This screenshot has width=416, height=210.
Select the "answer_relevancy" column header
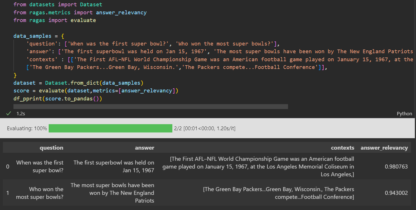tap(384, 148)
